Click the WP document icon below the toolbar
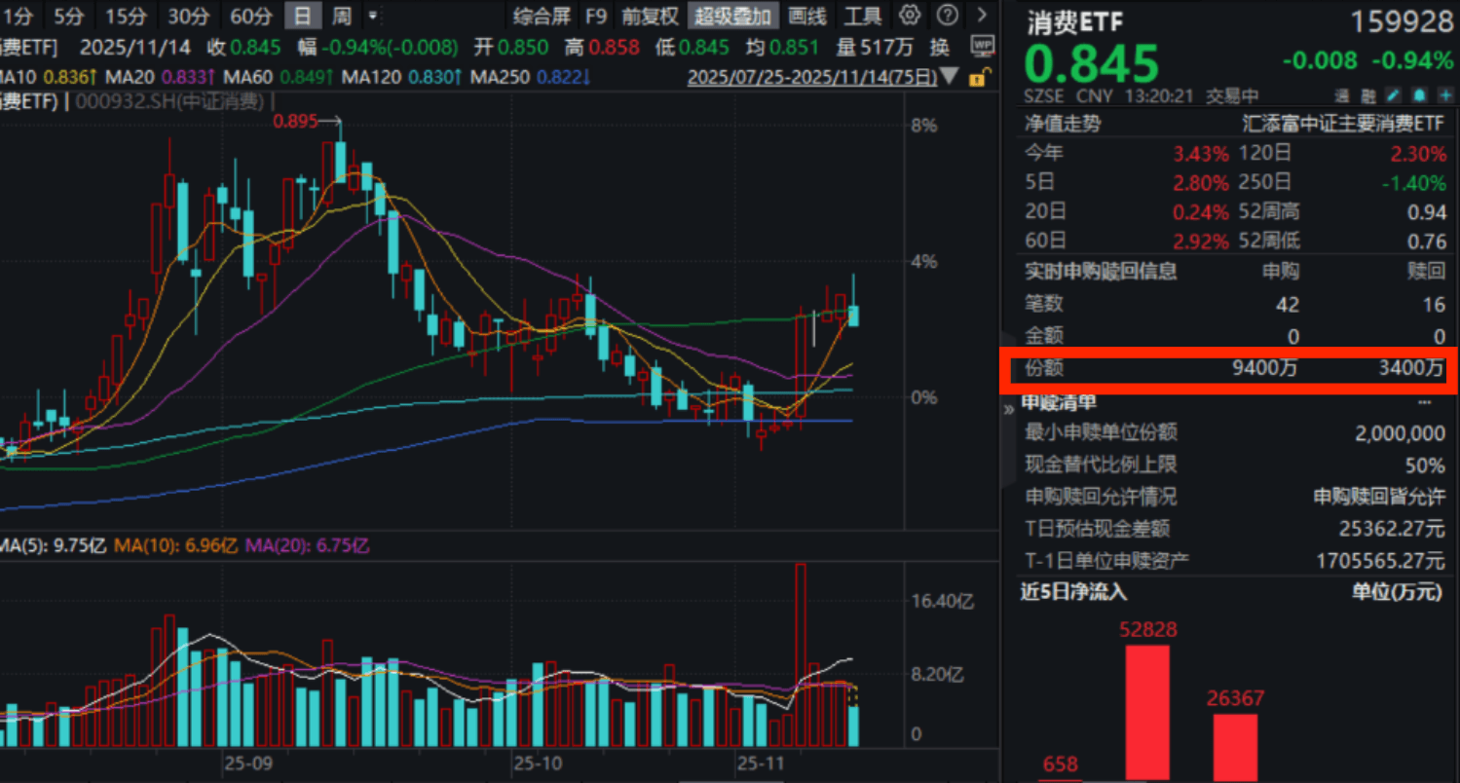Viewport: 1460px width, 783px height. point(982,46)
